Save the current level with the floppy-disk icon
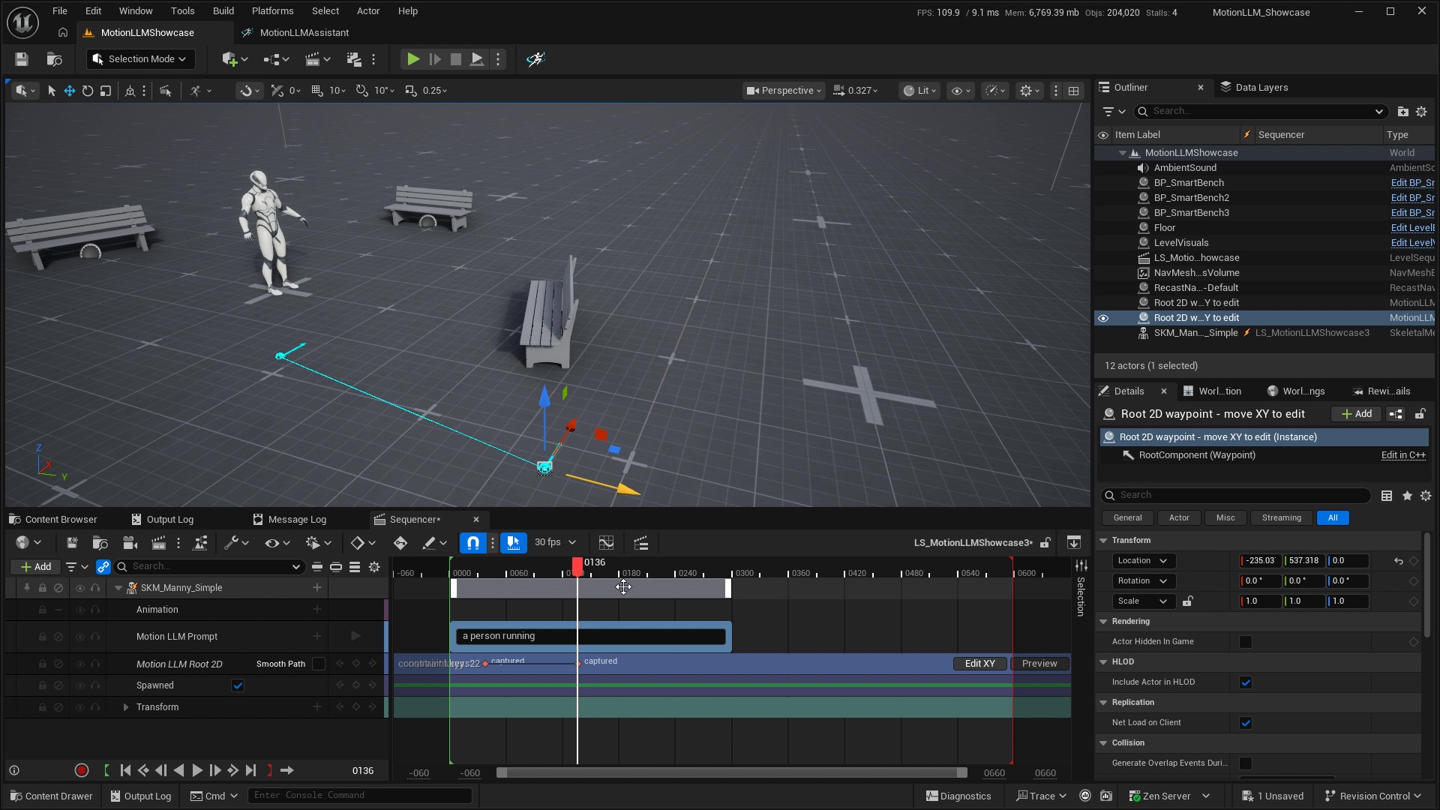 pyautogui.click(x=21, y=59)
